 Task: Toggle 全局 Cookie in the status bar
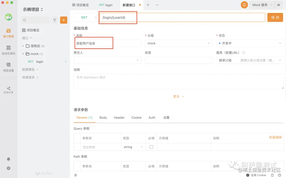click(256, 175)
